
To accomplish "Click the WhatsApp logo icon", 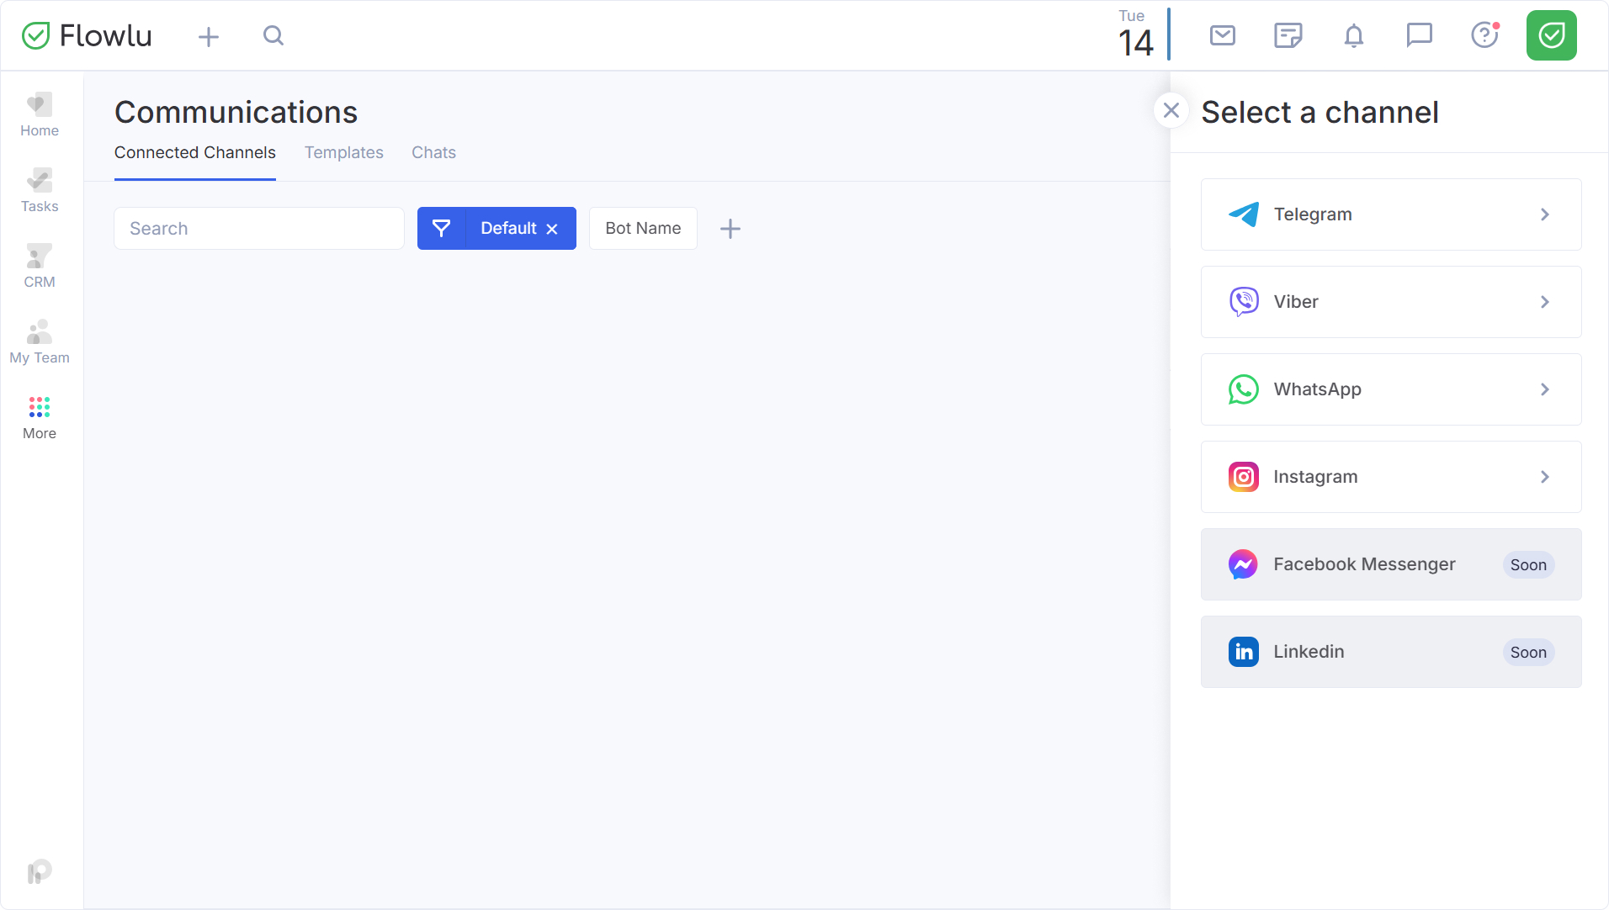I will tap(1244, 389).
